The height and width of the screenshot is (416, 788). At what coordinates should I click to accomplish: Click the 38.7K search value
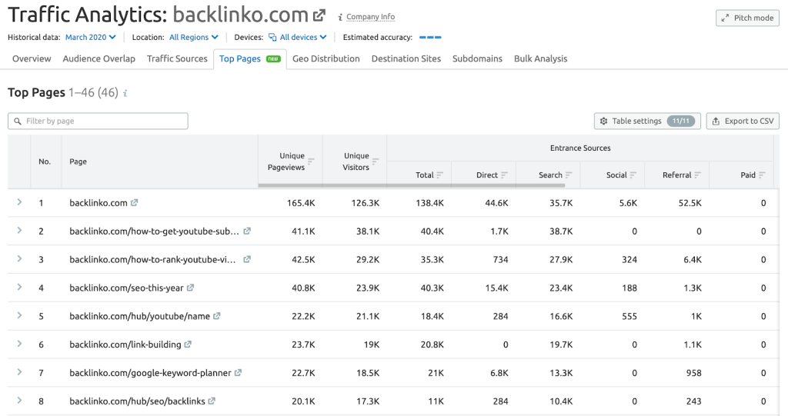[x=561, y=231]
